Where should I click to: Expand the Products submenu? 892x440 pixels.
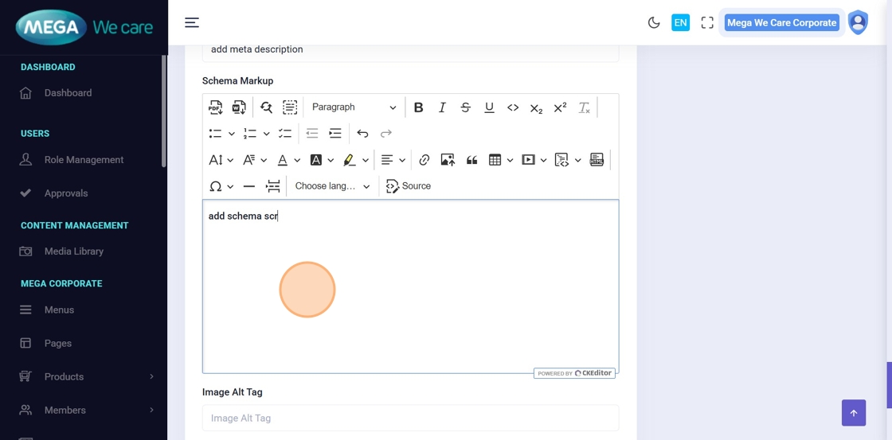point(86,376)
